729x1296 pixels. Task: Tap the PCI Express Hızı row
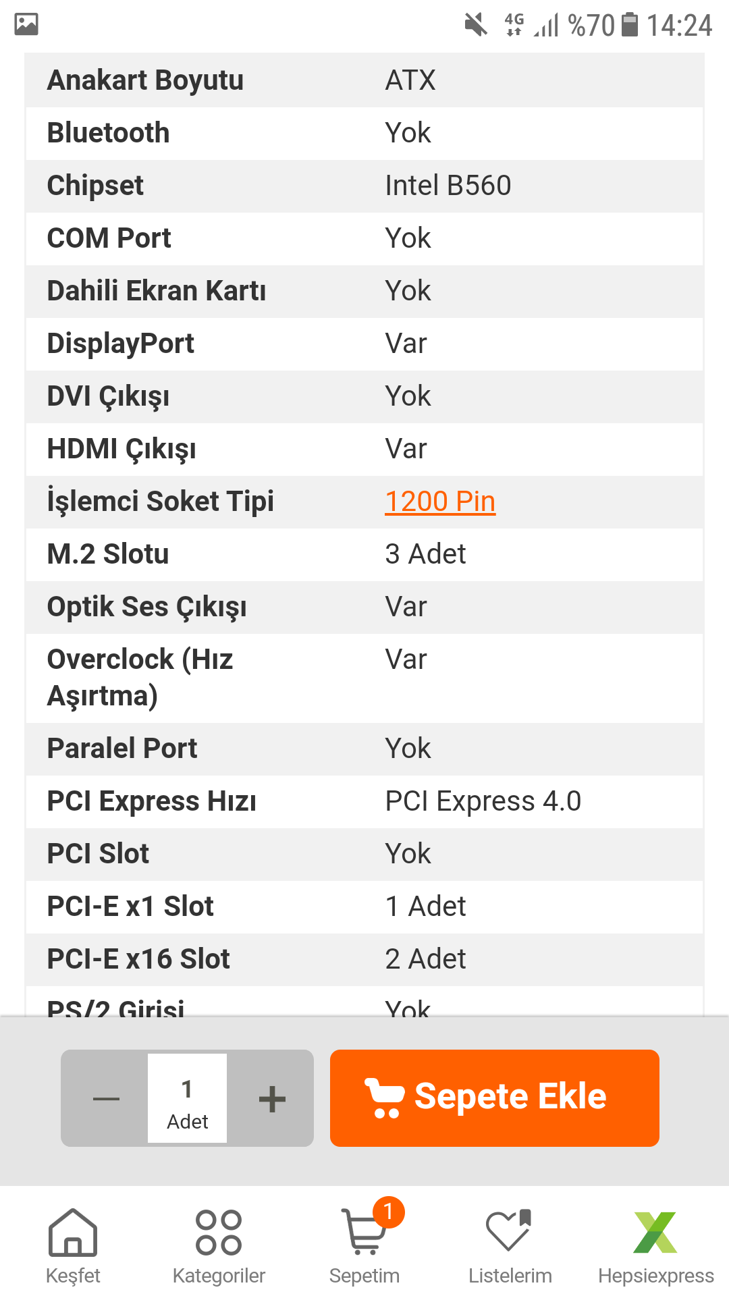[x=364, y=802]
